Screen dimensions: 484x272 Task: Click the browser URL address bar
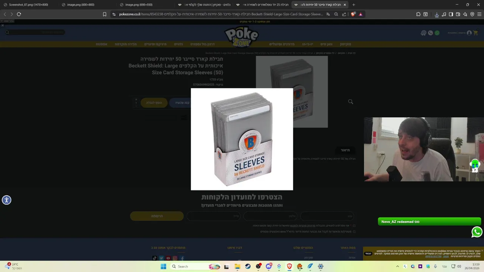tap(221, 14)
